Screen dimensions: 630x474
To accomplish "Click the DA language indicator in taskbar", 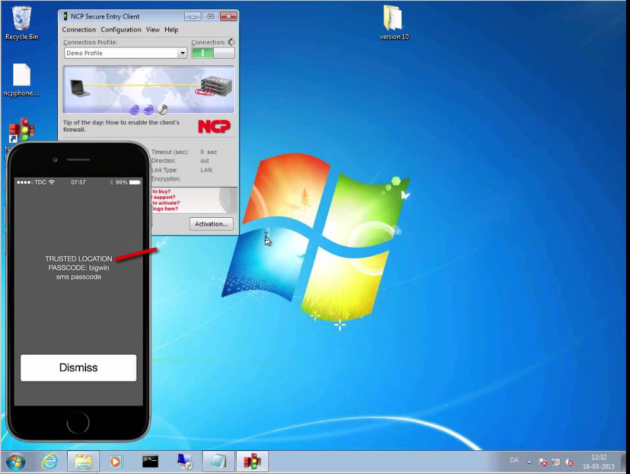I will [514, 460].
